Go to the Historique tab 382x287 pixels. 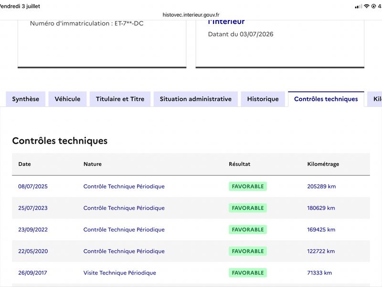(x=263, y=99)
